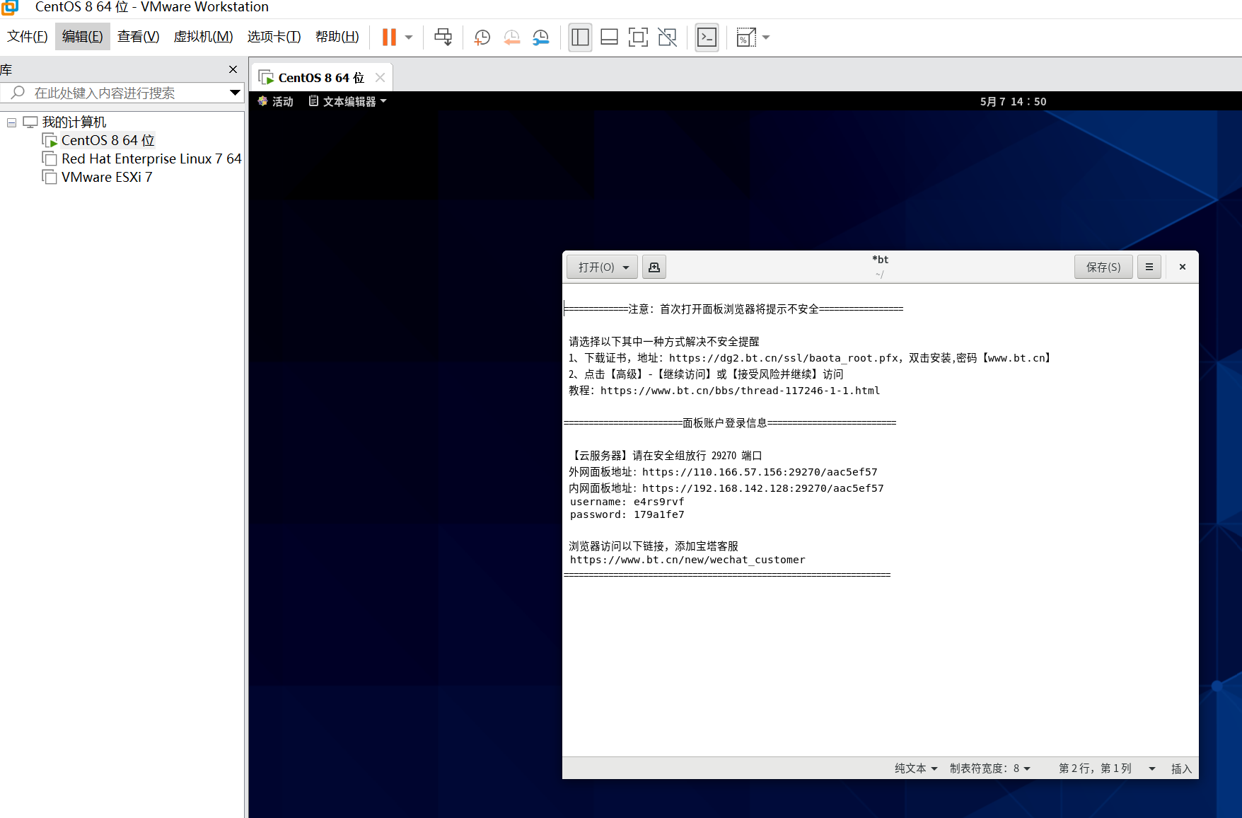
Task: Click the 保存(S) button
Action: point(1103,267)
